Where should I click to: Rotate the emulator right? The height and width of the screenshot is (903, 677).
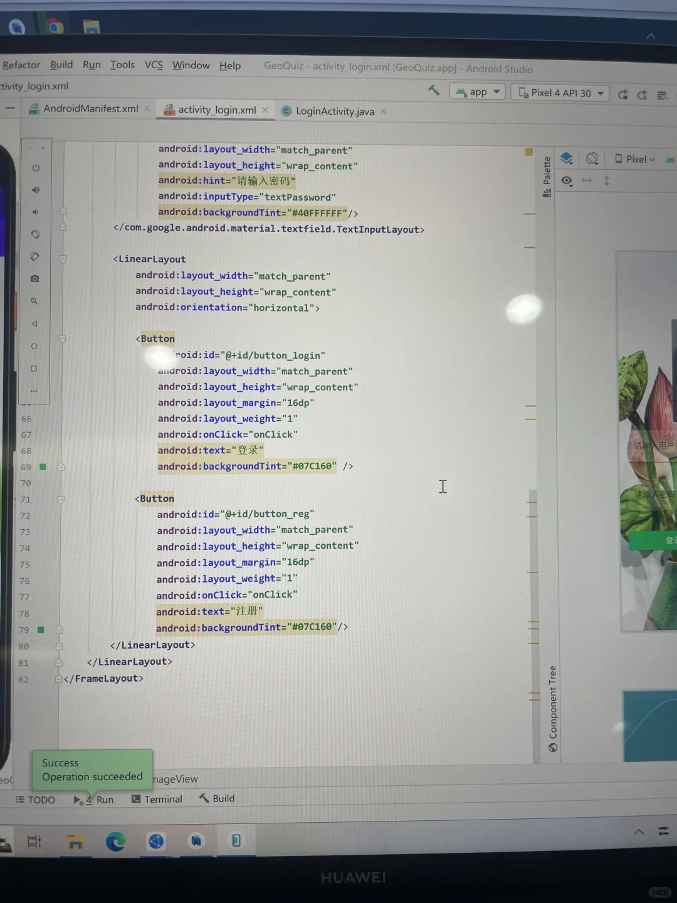[x=34, y=256]
